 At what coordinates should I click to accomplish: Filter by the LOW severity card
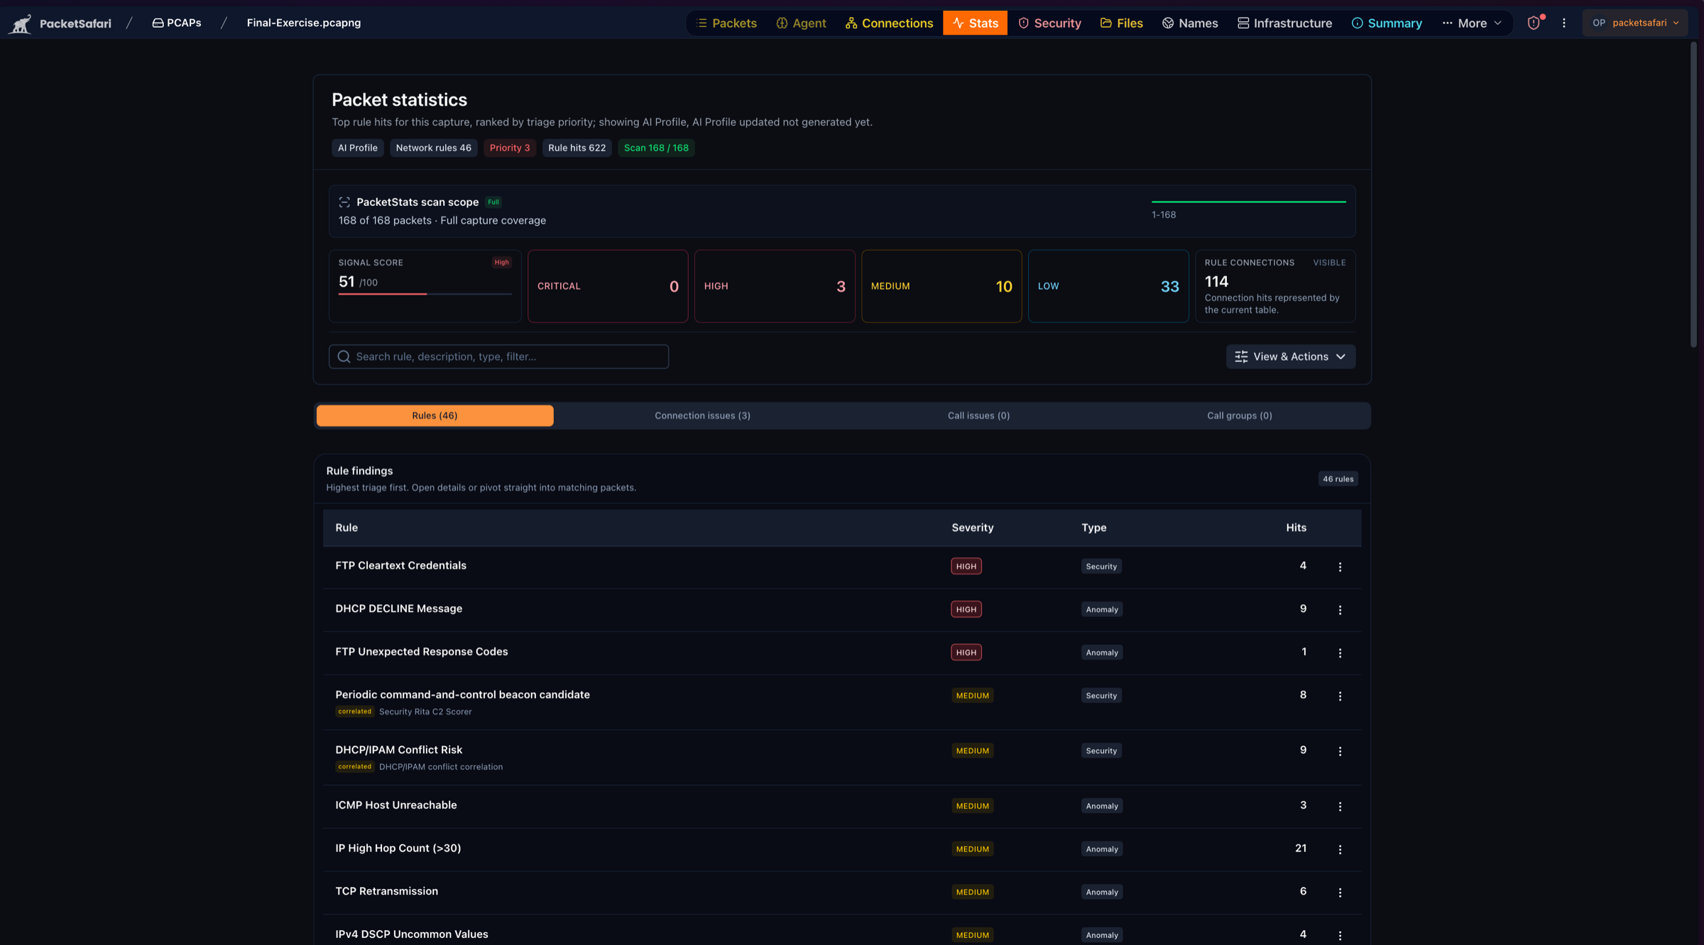click(x=1108, y=286)
